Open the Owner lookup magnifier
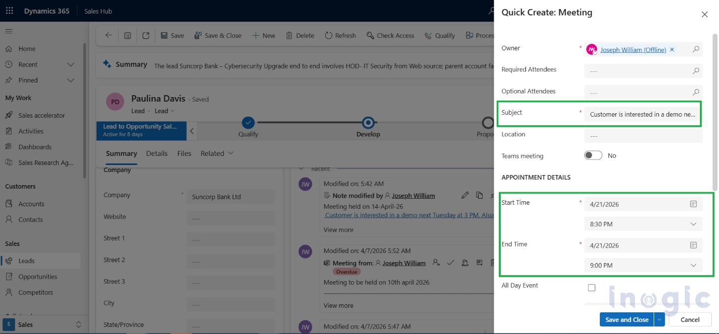This screenshot has height=334, width=719. (696, 49)
